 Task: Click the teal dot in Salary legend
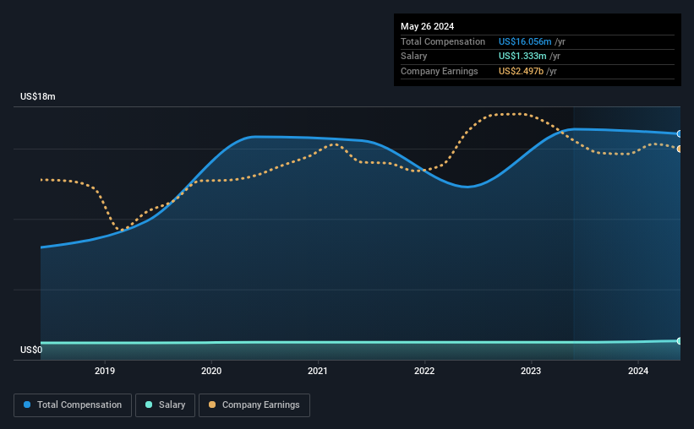(x=149, y=405)
